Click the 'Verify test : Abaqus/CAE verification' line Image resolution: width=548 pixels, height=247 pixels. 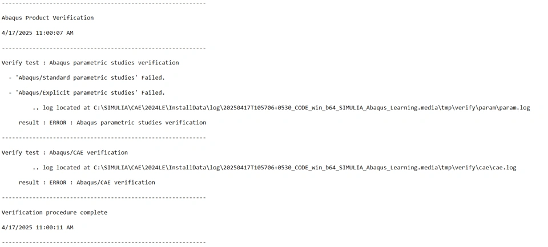[x=65, y=152]
